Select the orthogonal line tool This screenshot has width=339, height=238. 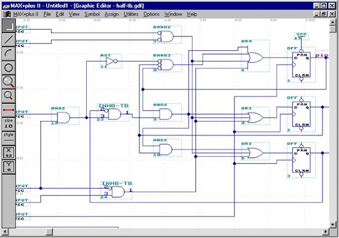click(x=9, y=26)
